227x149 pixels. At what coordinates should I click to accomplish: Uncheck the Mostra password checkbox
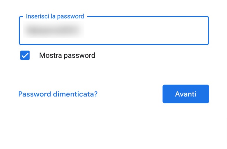tap(25, 55)
